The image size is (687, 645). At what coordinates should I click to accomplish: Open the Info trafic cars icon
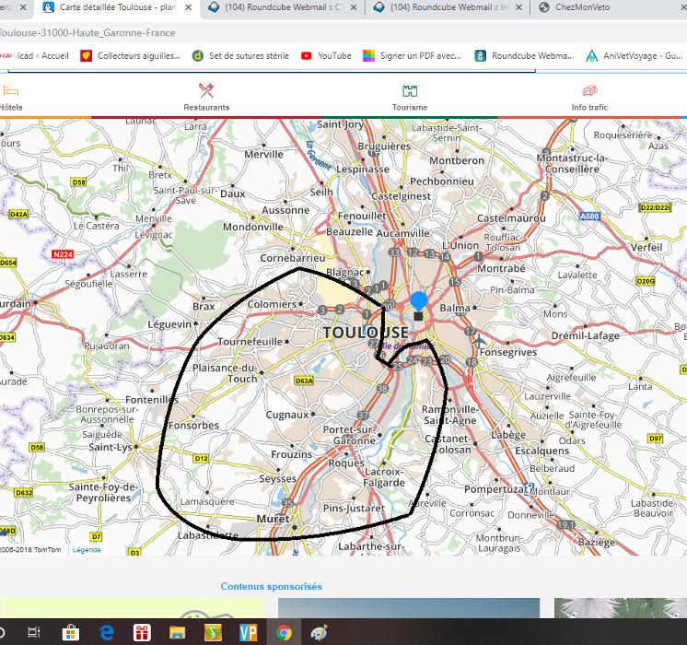click(x=589, y=91)
